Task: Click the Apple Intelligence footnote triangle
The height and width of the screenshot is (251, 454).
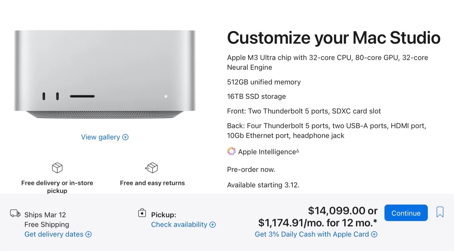Action: pyautogui.click(x=297, y=151)
